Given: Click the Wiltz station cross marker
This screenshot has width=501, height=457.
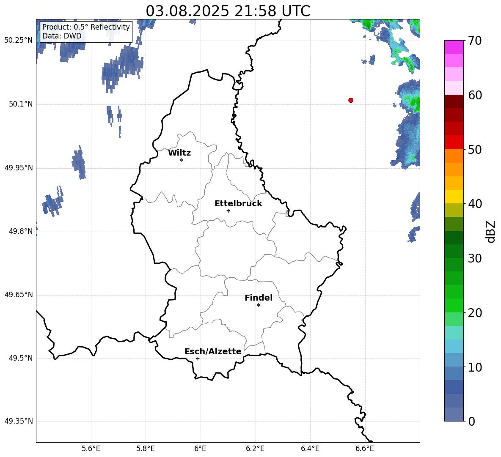Looking at the screenshot, I should click(x=182, y=160).
